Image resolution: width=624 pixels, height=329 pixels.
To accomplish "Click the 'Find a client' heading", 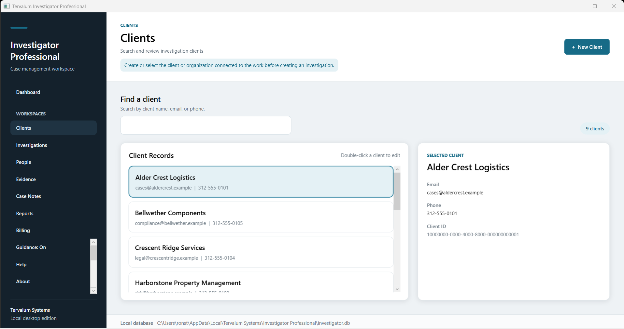I will point(140,99).
